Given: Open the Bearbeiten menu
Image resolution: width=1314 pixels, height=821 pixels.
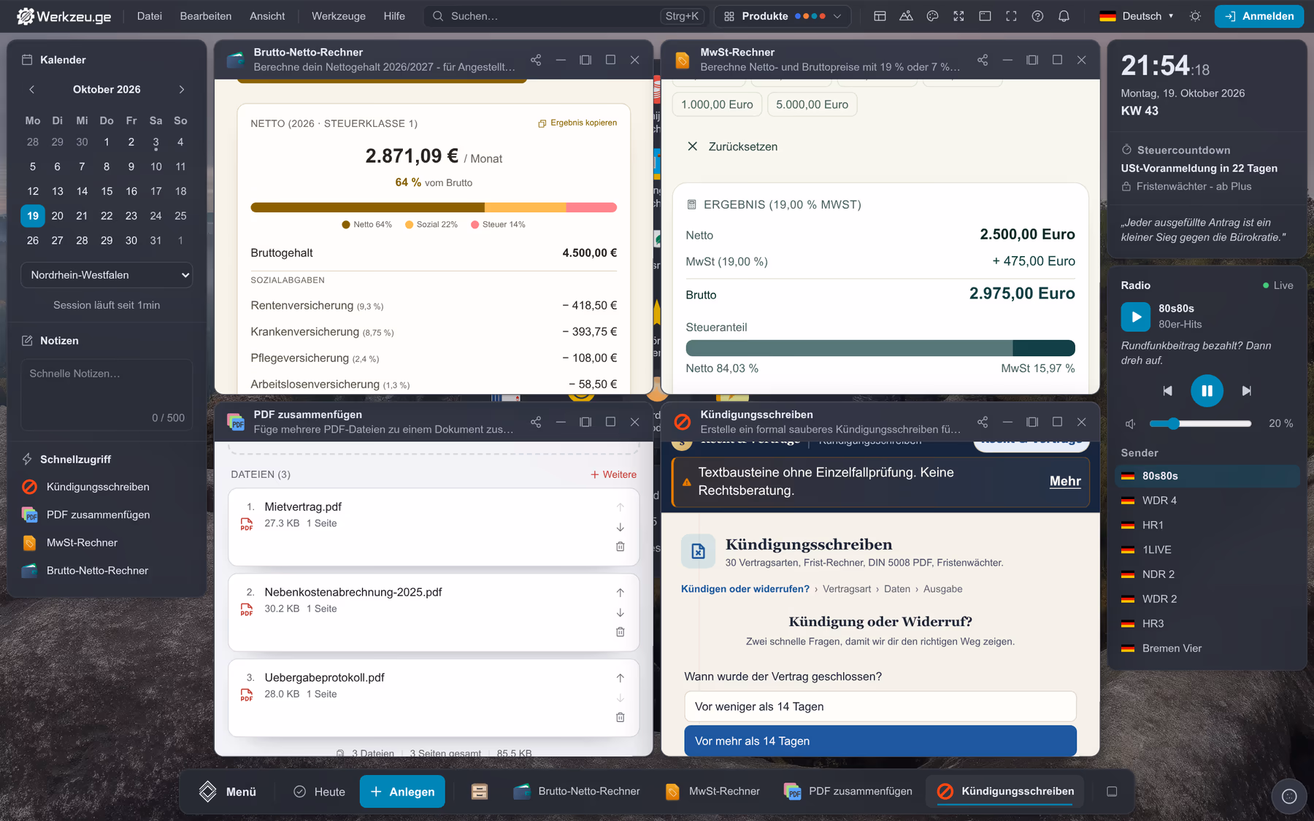Looking at the screenshot, I should click(206, 16).
